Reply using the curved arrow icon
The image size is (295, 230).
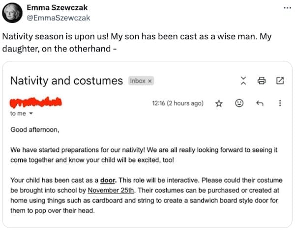click(x=259, y=103)
